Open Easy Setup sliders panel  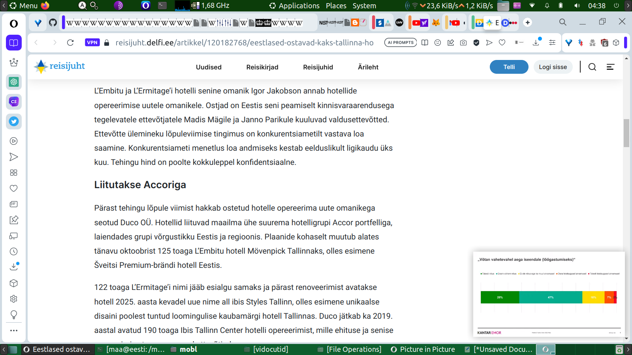point(552,43)
